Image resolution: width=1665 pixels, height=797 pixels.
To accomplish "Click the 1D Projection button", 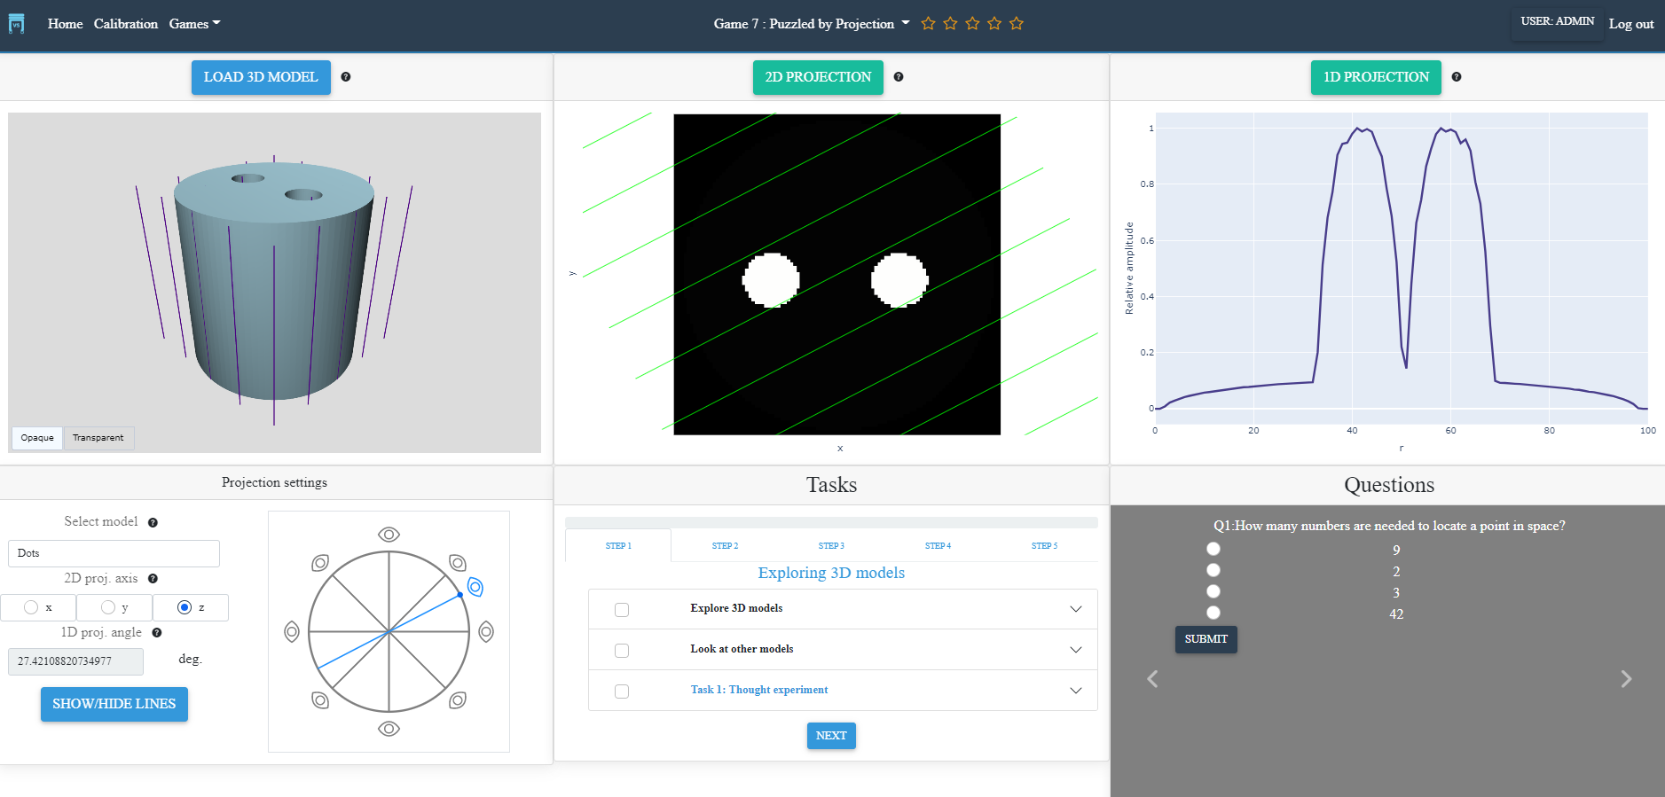I will (1376, 77).
